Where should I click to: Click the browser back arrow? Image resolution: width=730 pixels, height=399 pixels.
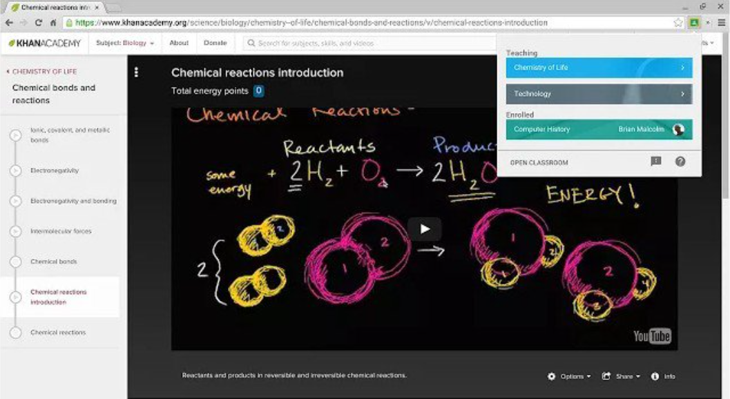9,22
